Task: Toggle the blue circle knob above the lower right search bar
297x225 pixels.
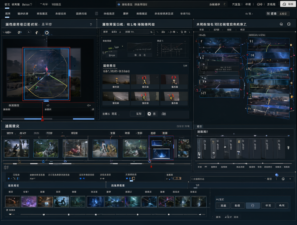Action: tap(276, 175)
